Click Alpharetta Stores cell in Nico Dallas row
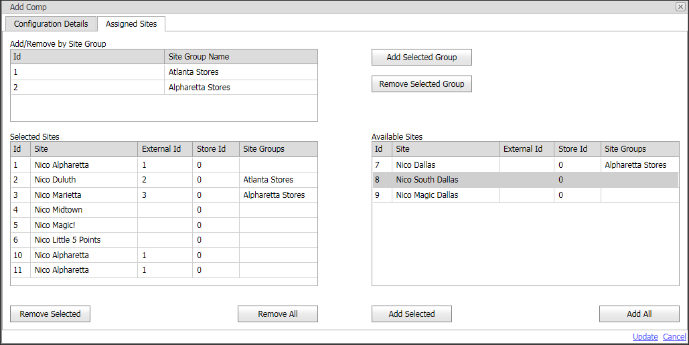Image resolution: width=689 pixels, height=345 pixels. pyautogui.click(x=640, y=165)
